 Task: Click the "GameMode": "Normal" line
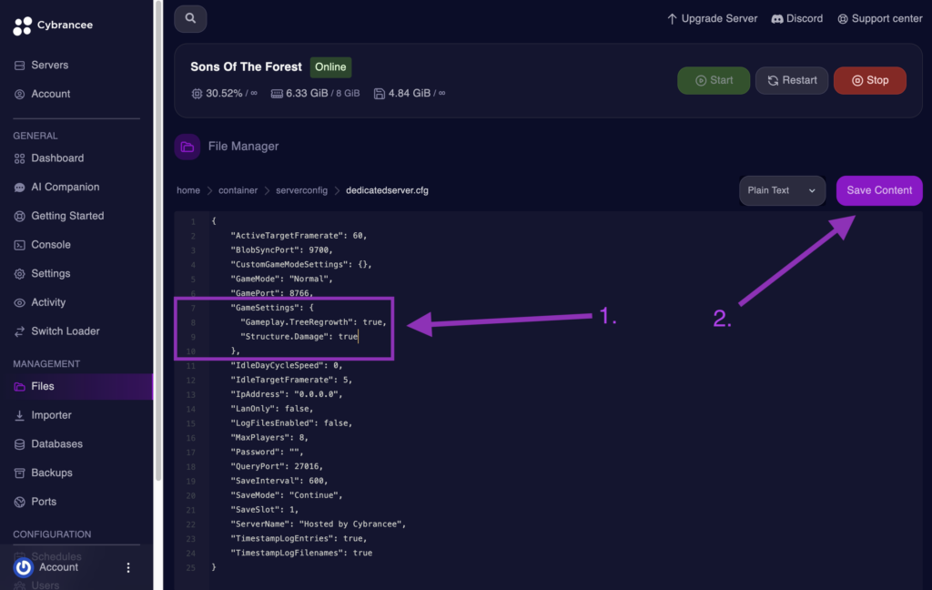point(281,279)
